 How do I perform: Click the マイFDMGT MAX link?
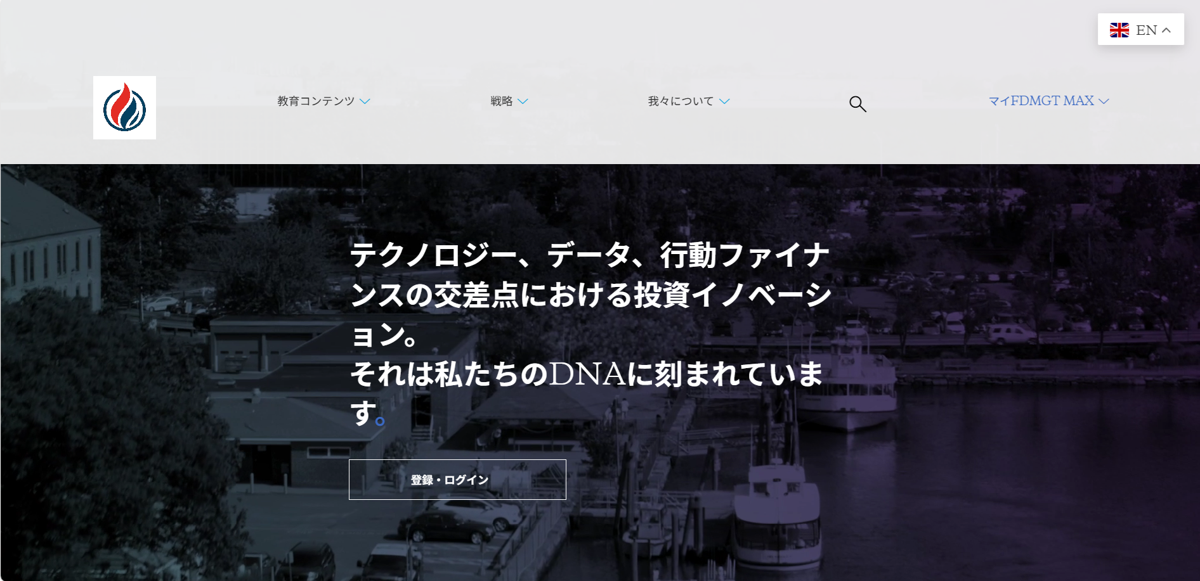pos(1041,101)
